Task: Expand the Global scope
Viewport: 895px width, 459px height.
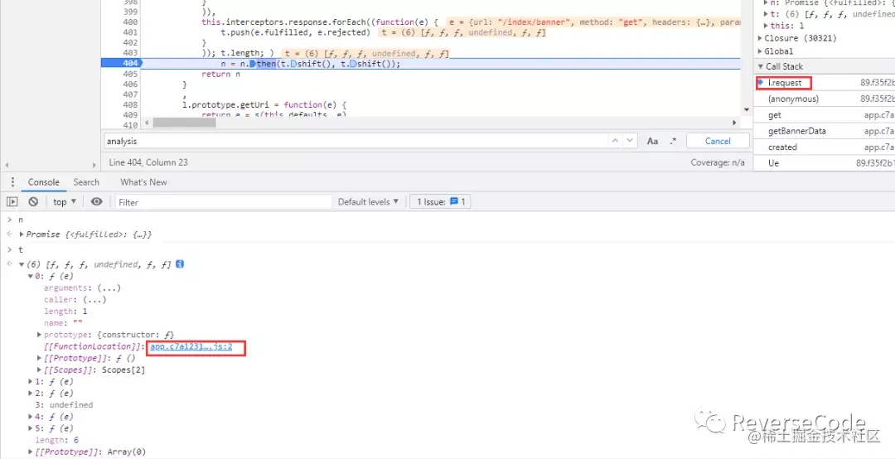Action: click(760, 51)
